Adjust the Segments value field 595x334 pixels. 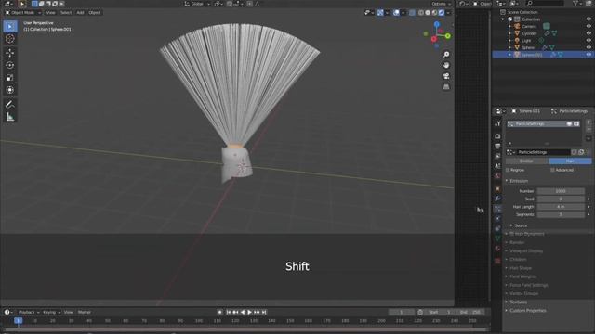pos(561,214)
